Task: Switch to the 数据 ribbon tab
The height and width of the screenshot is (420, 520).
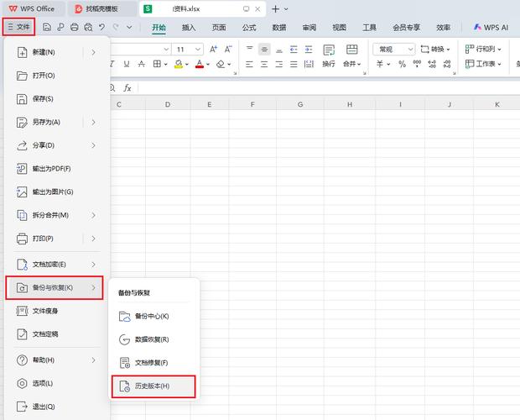Action: click(x=279, y=27)
